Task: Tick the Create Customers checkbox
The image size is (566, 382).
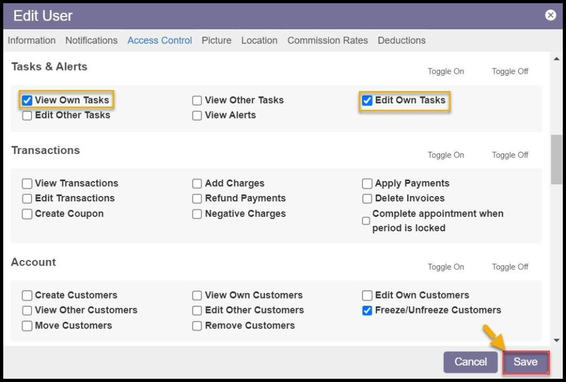Action: (x=27, y=295)
